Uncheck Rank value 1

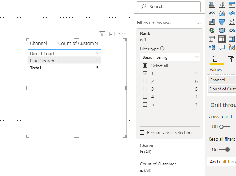pos(145,73)
